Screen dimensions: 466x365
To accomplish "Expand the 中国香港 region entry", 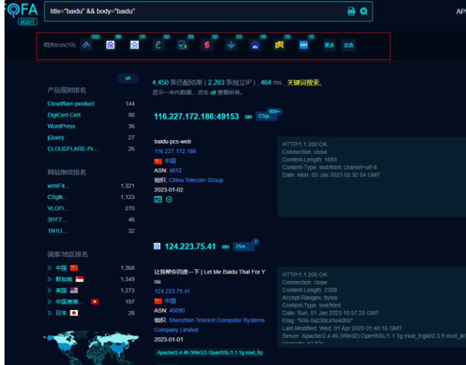I will coord(50,302).
